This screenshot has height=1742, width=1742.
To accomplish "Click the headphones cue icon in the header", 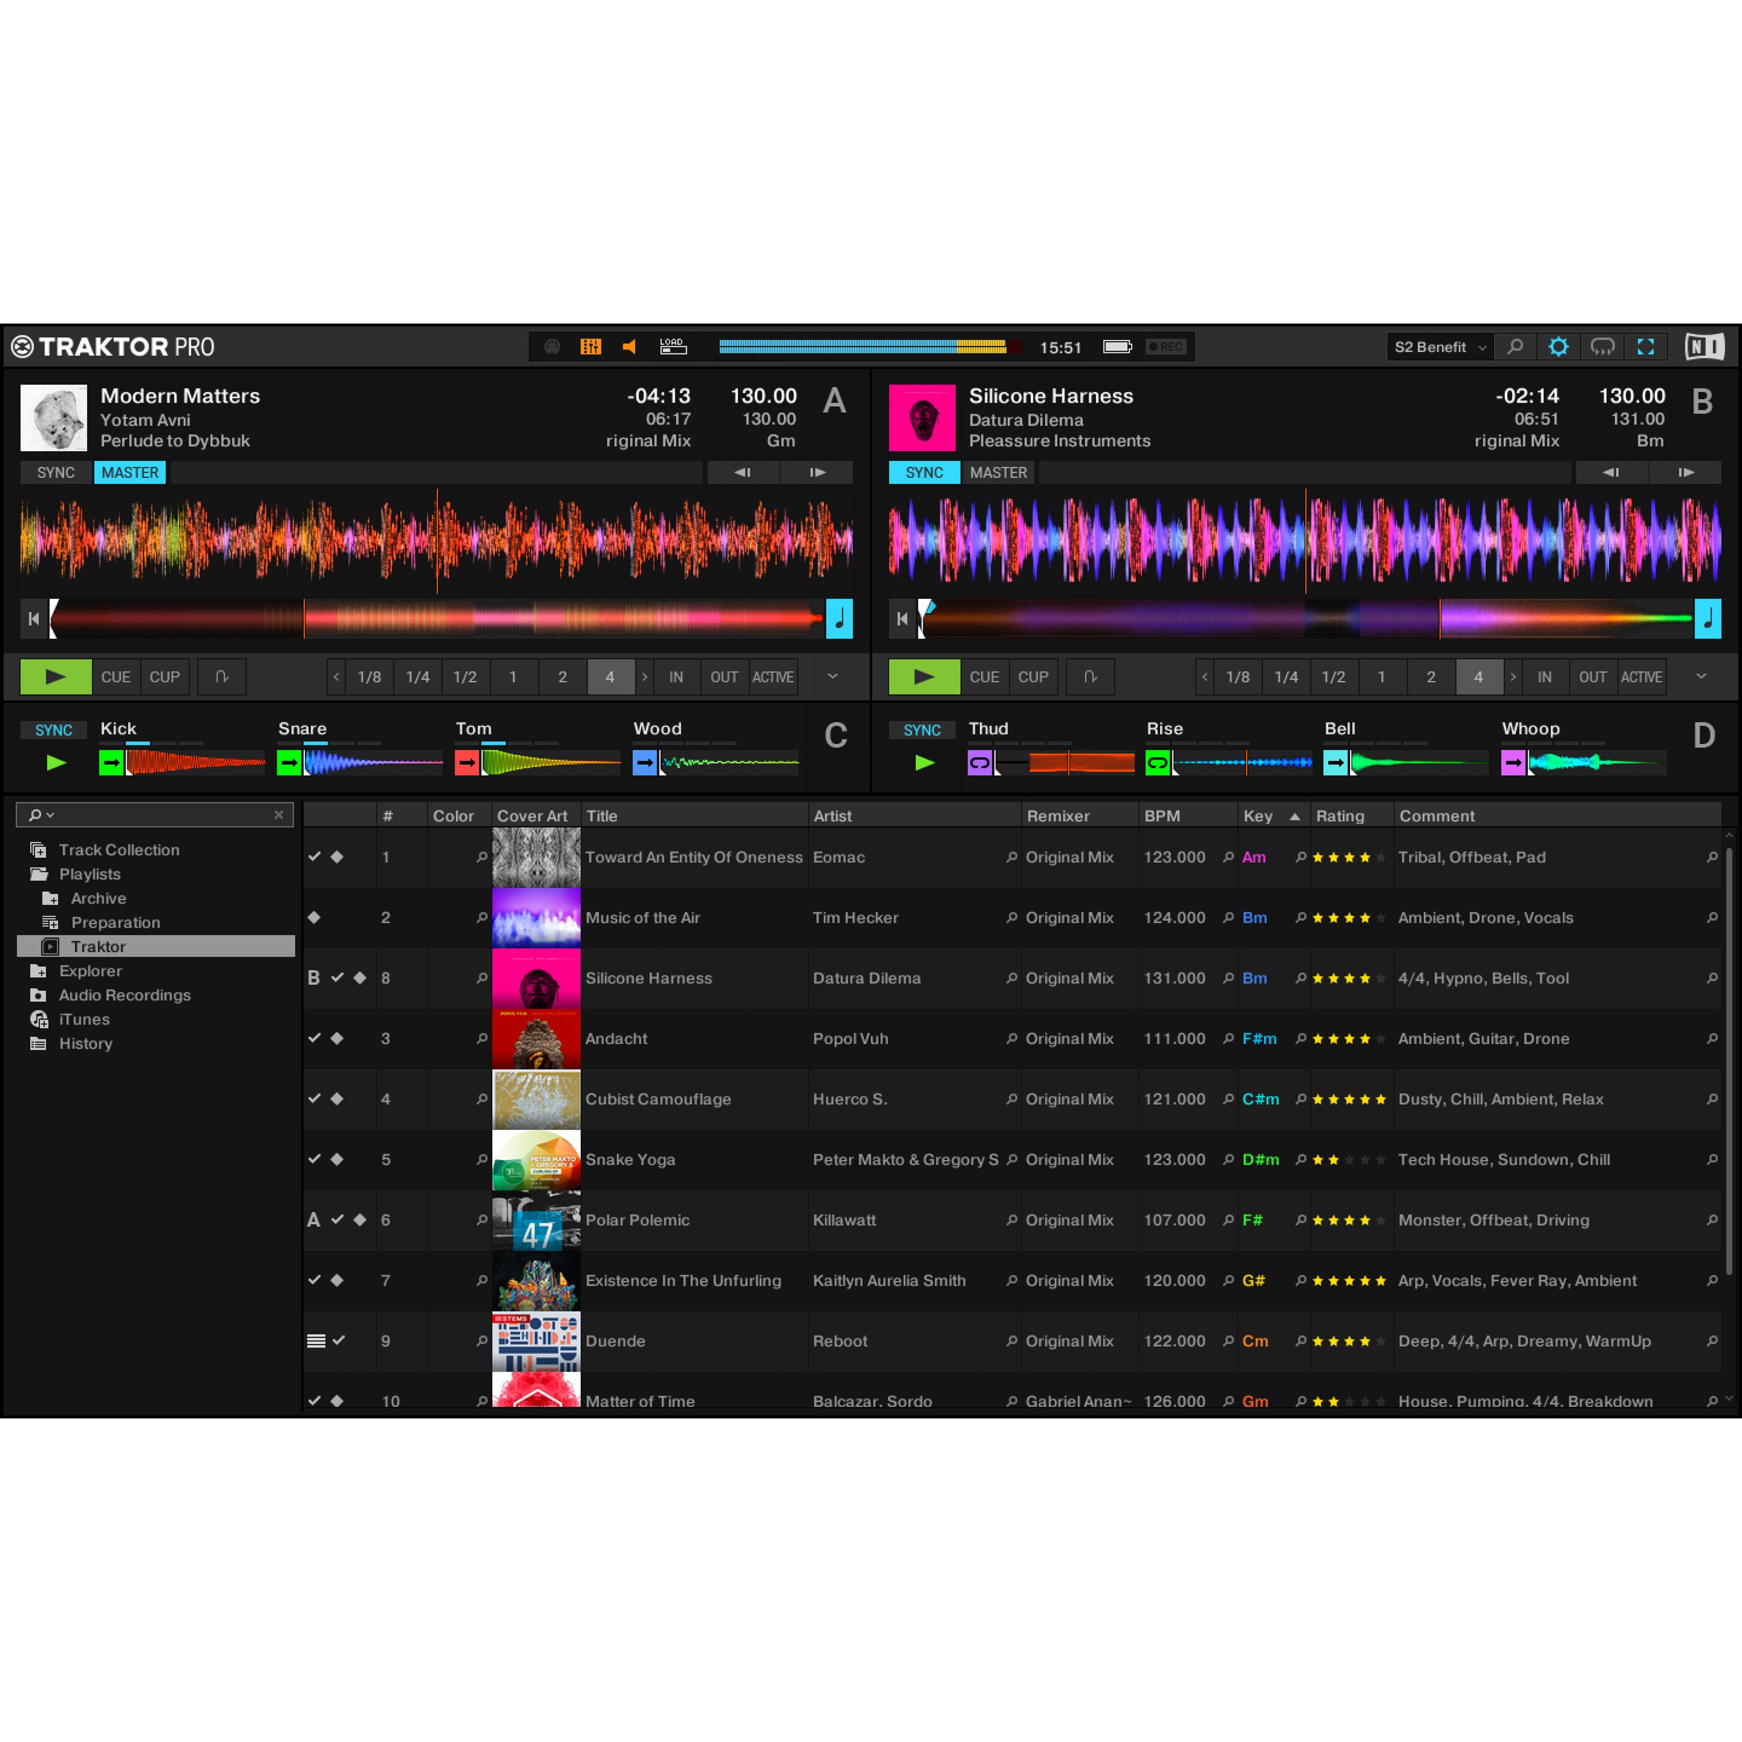I will (x=1602, y=346).
